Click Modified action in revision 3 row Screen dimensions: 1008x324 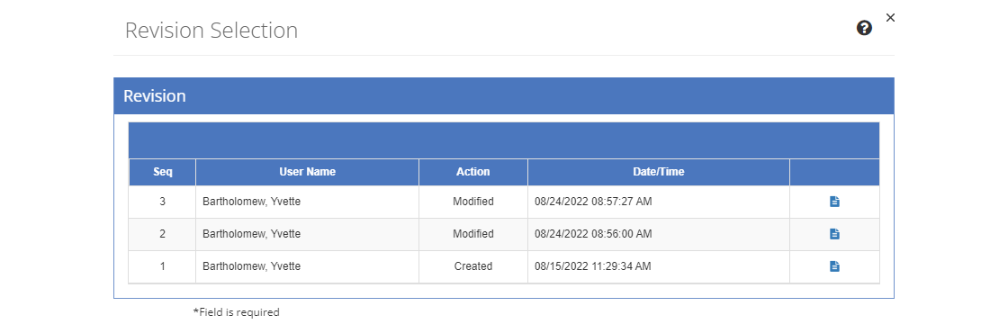[x=473, y=202]
